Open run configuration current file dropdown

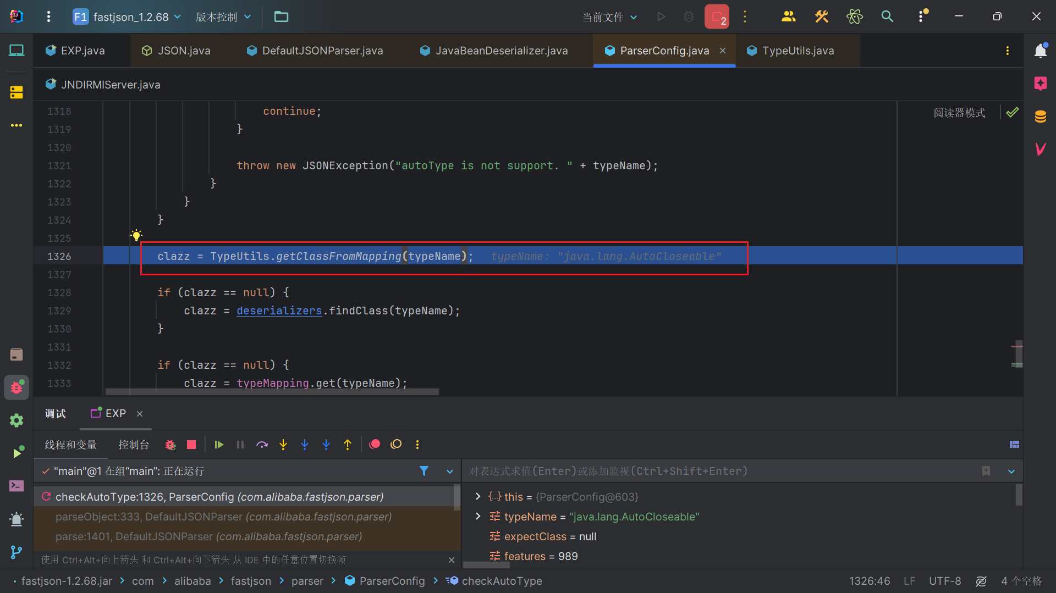point(610,16)
